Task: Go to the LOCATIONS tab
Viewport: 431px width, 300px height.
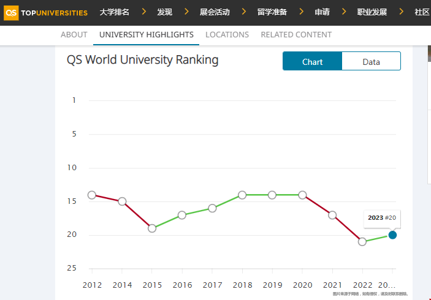Action: [x=227, y=35]
